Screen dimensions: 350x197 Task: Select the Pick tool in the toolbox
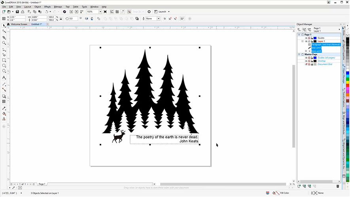coord(4,25)
